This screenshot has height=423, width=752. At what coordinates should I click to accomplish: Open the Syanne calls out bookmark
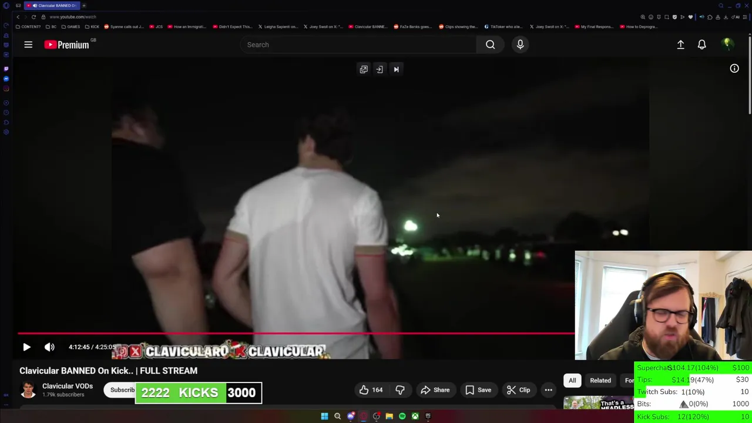click(123, 26)
